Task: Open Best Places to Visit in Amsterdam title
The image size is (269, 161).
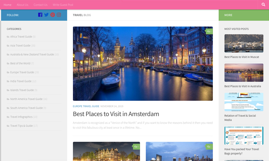Action: (x=116, y=114)
